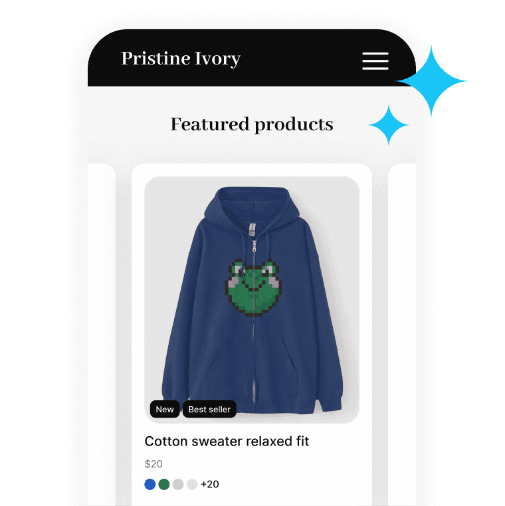Image resolution: width=505 pixels, height=506 pixels.
Task: Click the pixel frog graphic on the hoodie
Action: click(x=253, y=287)
